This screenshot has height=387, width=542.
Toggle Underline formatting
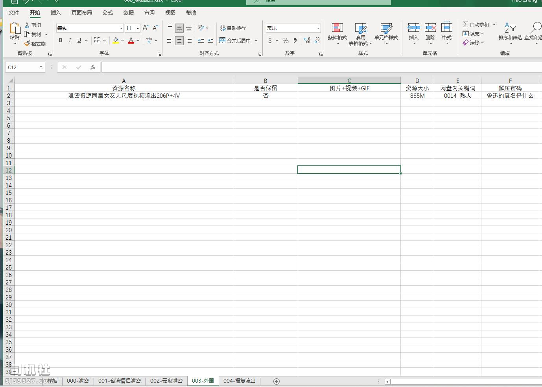(79, 40)
